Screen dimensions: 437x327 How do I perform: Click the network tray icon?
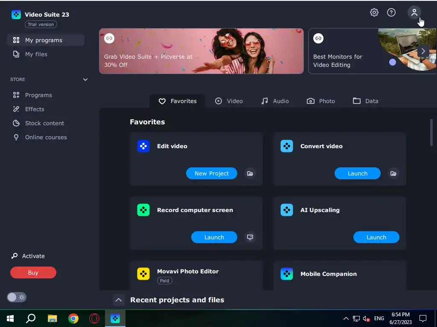pos(356,318)
